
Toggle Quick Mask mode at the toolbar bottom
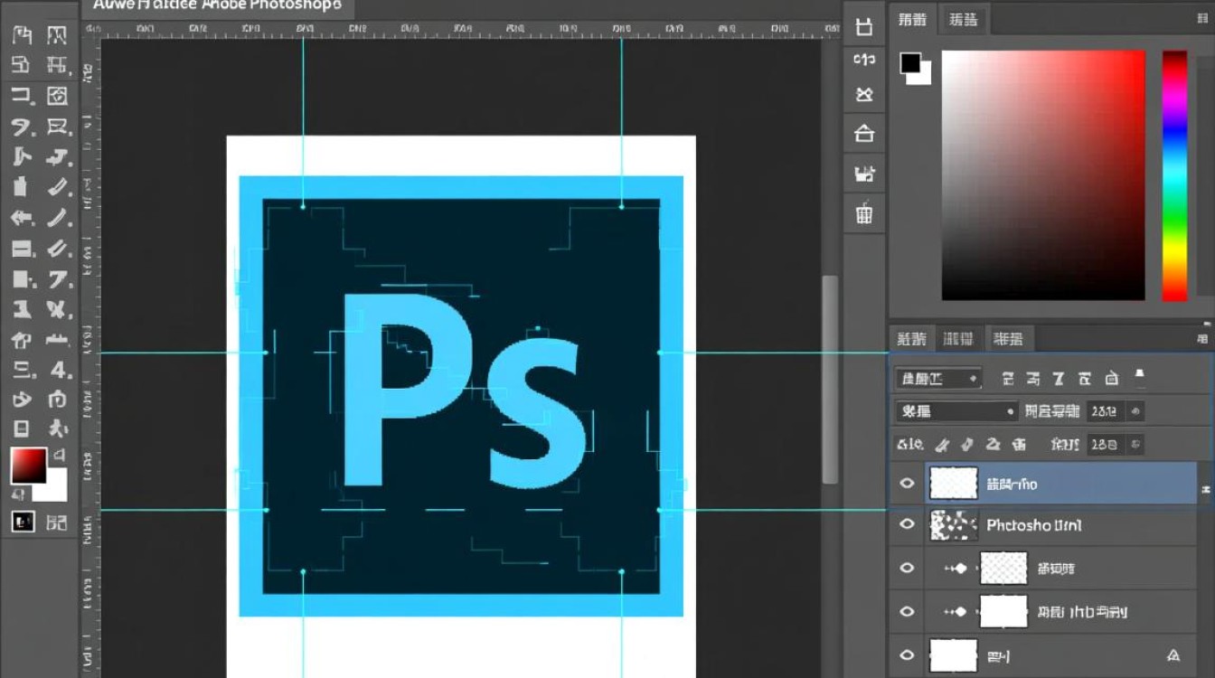[22, 522]
